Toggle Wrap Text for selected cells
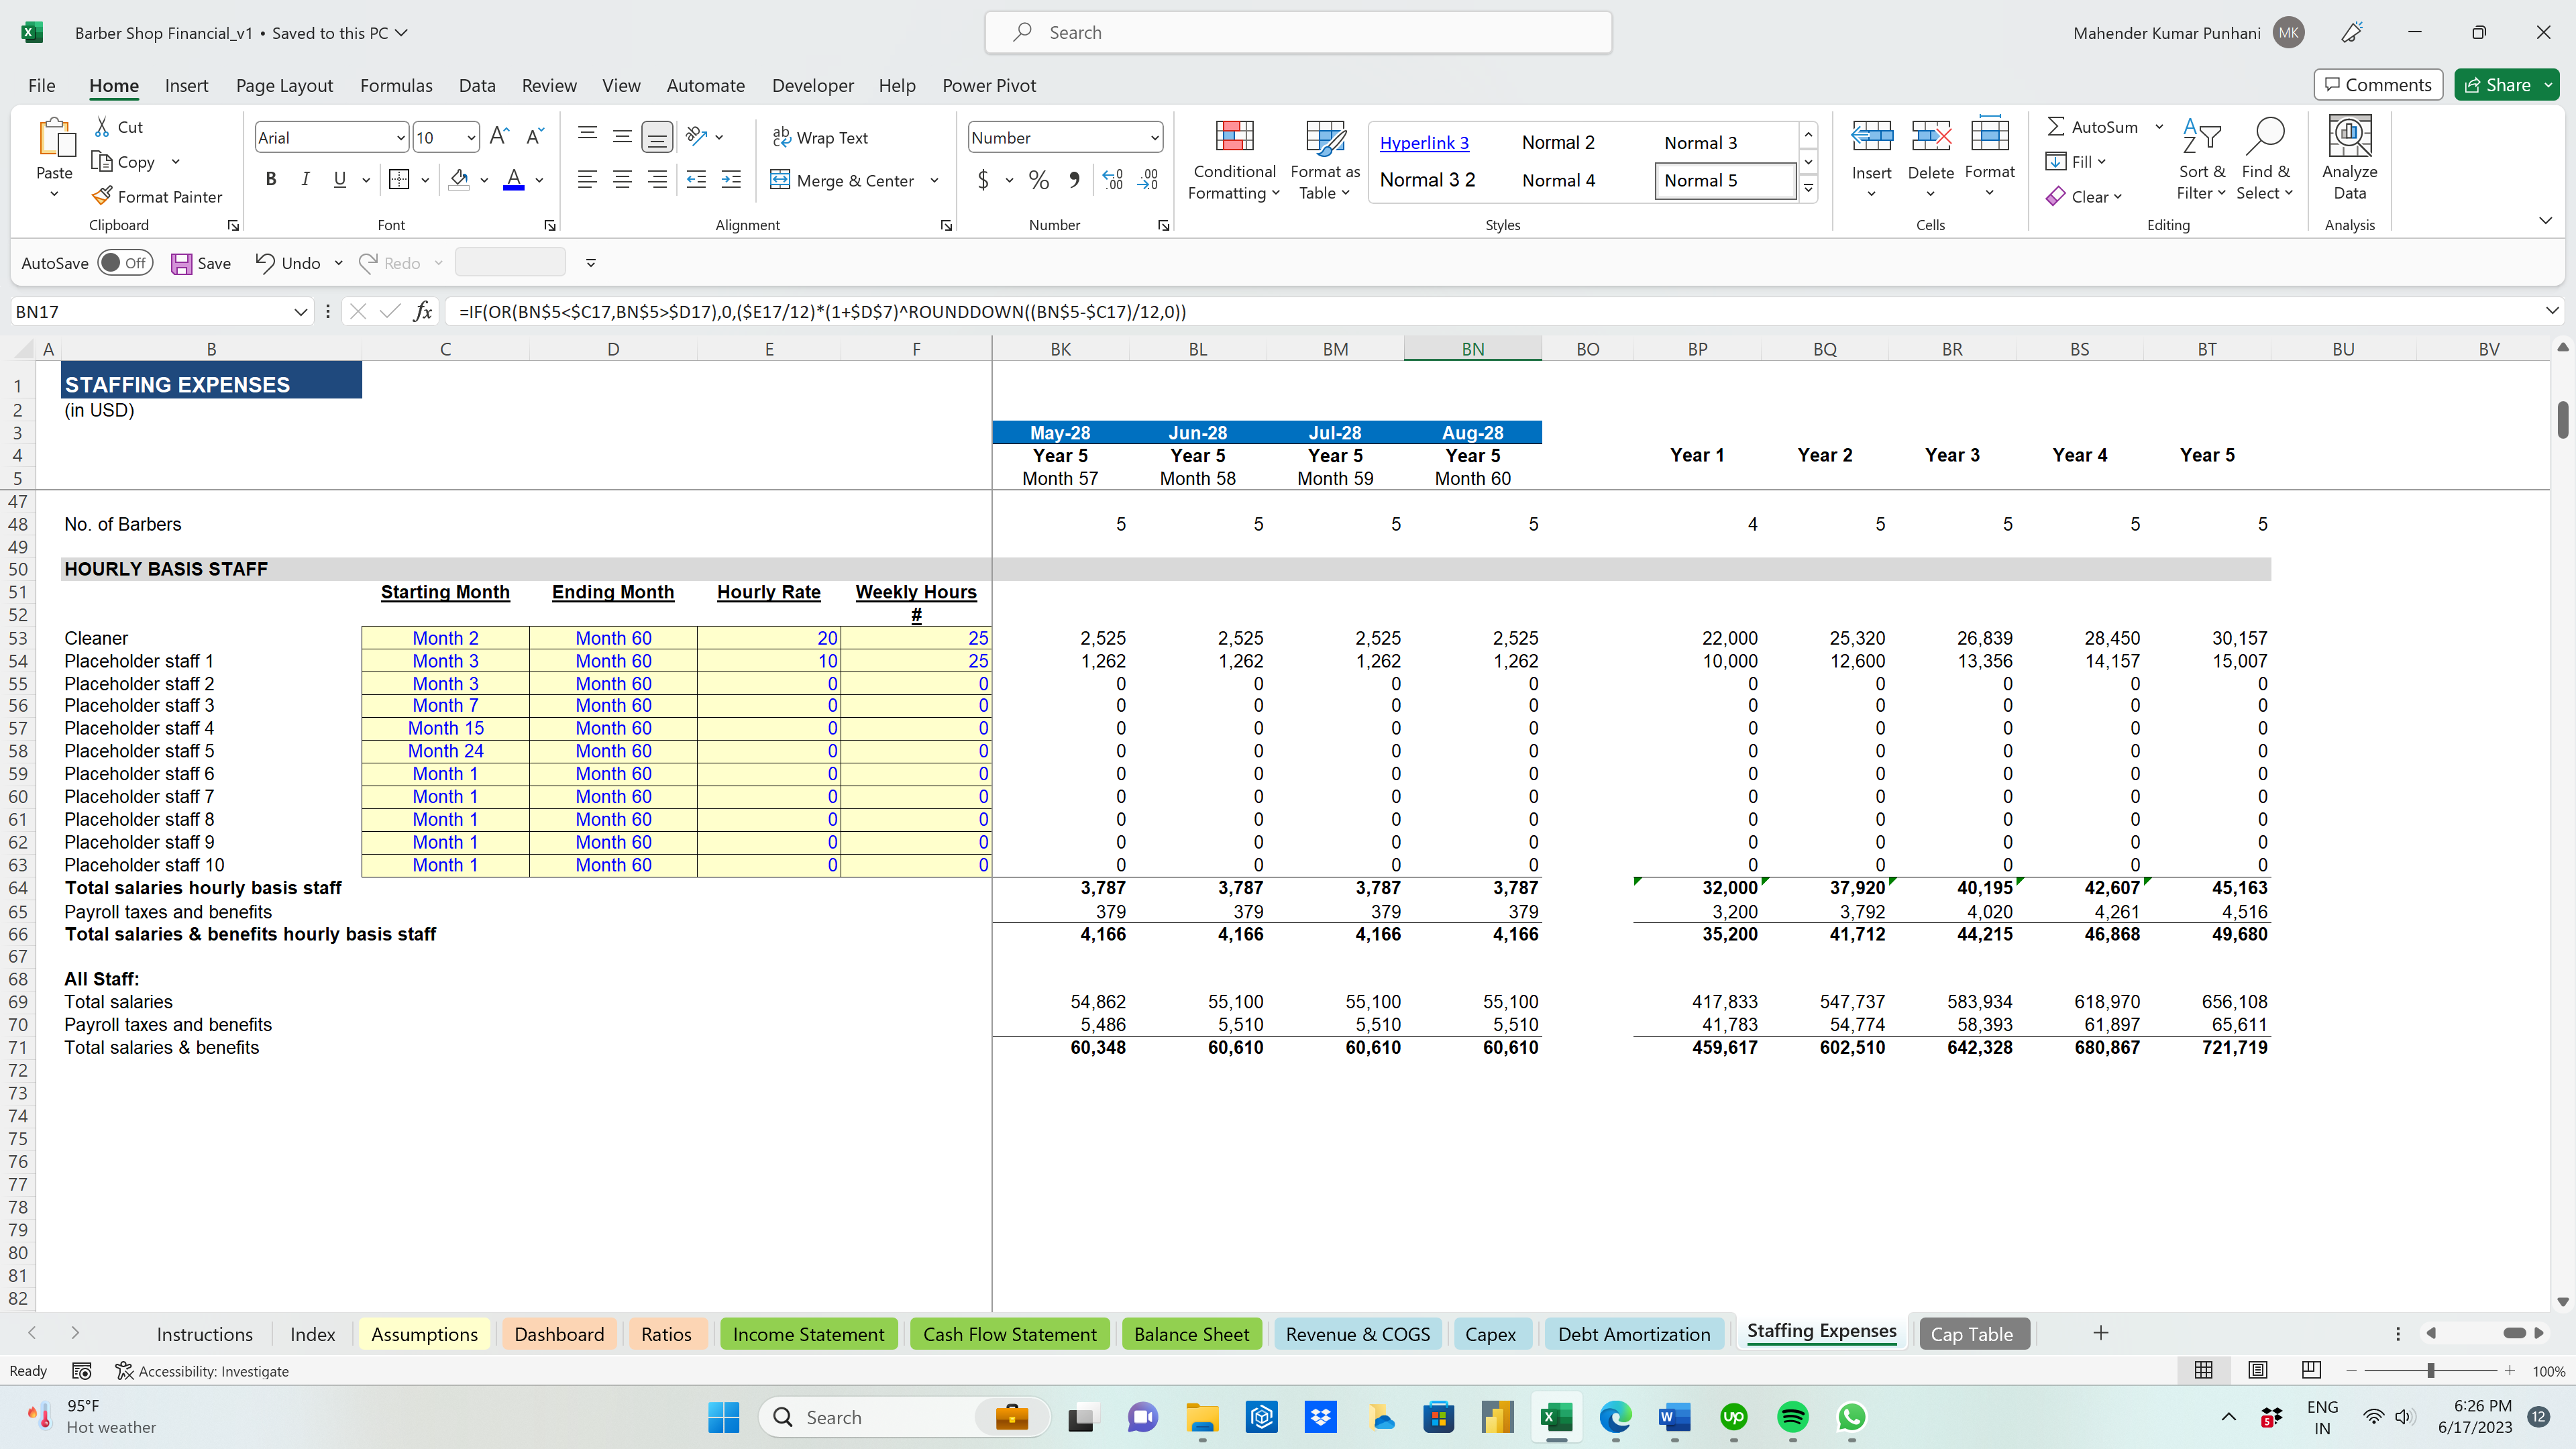2576x1449 pixels. (x=821, y=137)
